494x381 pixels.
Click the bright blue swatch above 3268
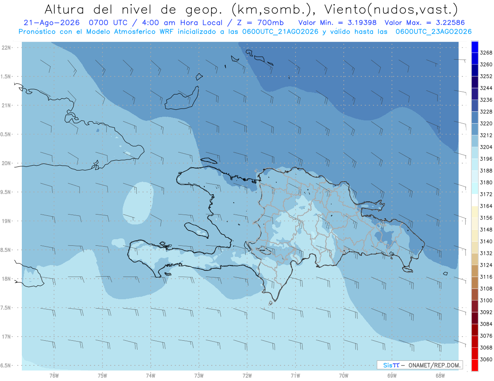(475, 47)
